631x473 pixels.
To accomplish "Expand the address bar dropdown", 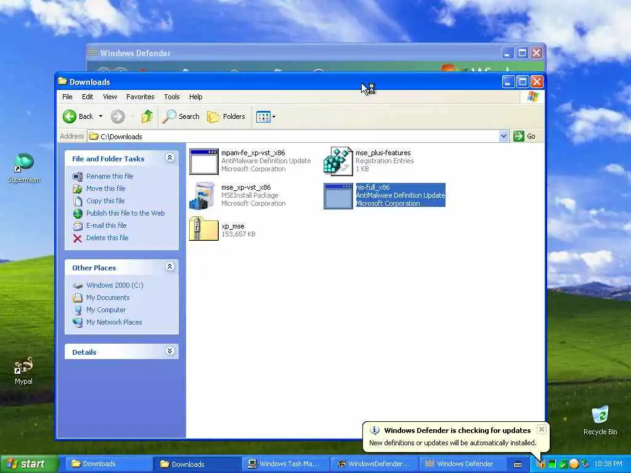I will tap(503, 136).
